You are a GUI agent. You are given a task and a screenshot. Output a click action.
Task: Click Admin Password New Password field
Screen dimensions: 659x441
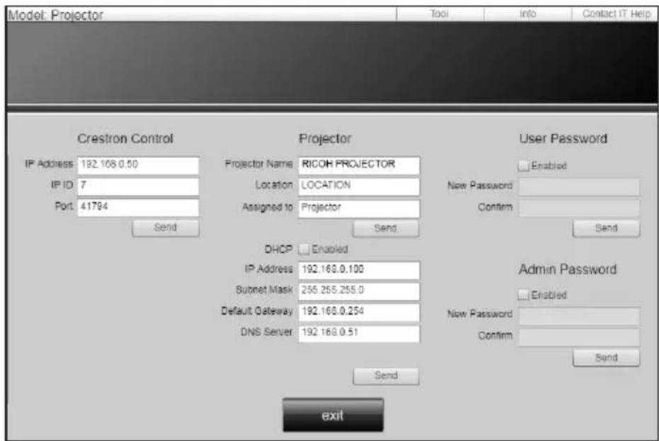579,316
